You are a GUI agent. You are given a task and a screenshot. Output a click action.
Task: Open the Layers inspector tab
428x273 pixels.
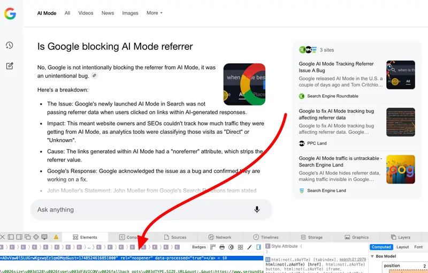pos(400,237)
